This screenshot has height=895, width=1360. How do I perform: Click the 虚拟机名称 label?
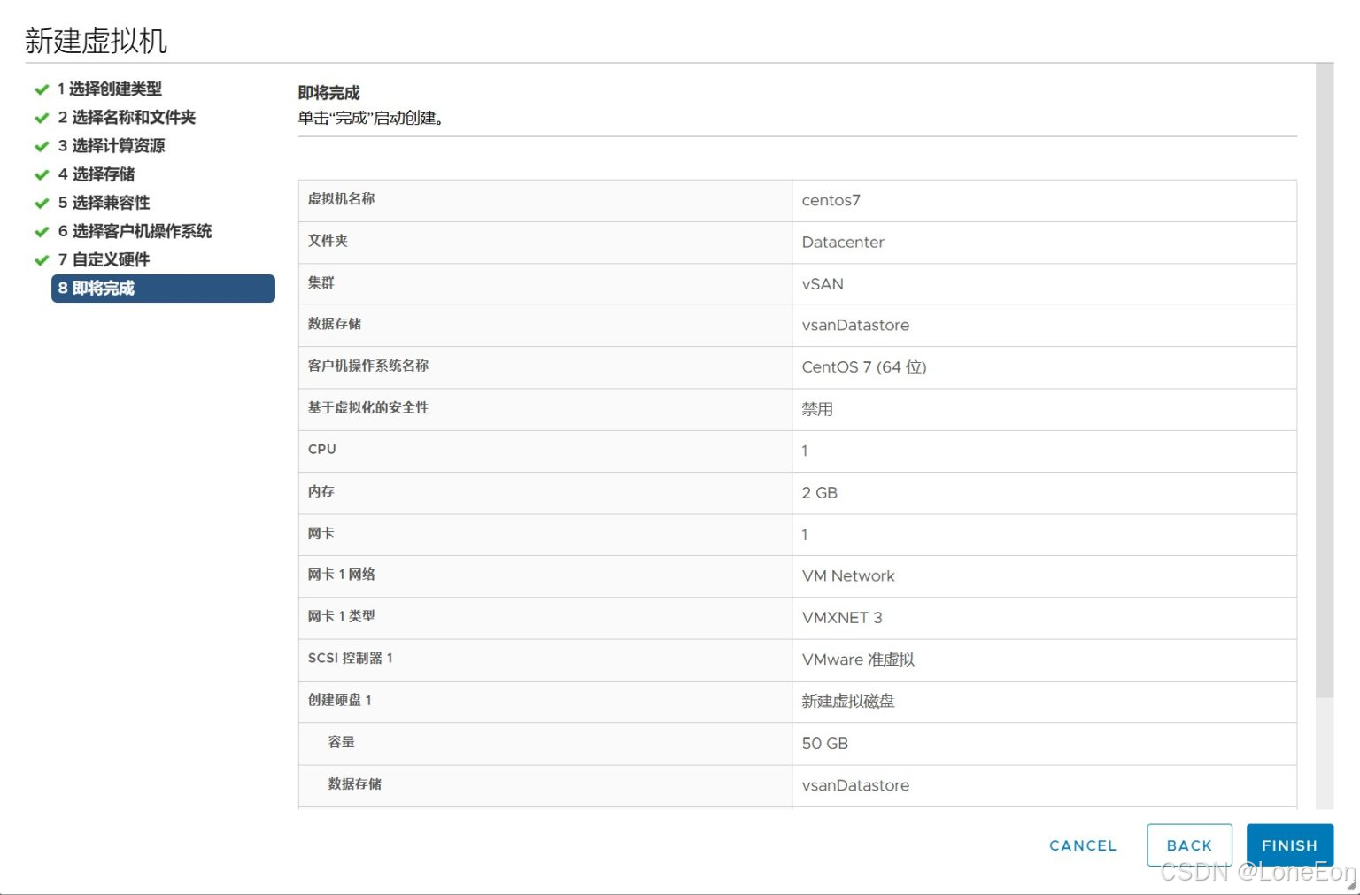point(341,198)
